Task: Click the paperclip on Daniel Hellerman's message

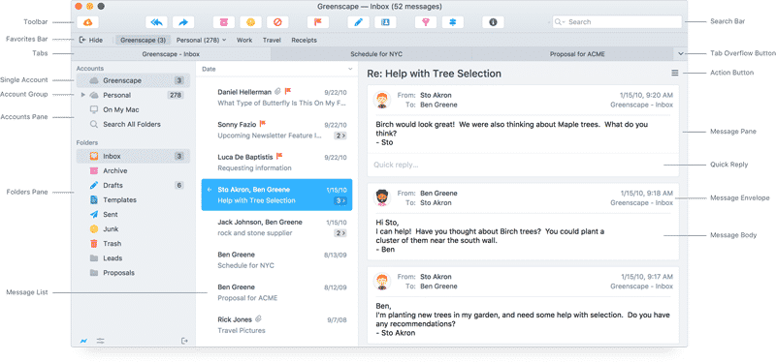Action: pyautogui.click(x=278, y=91)
